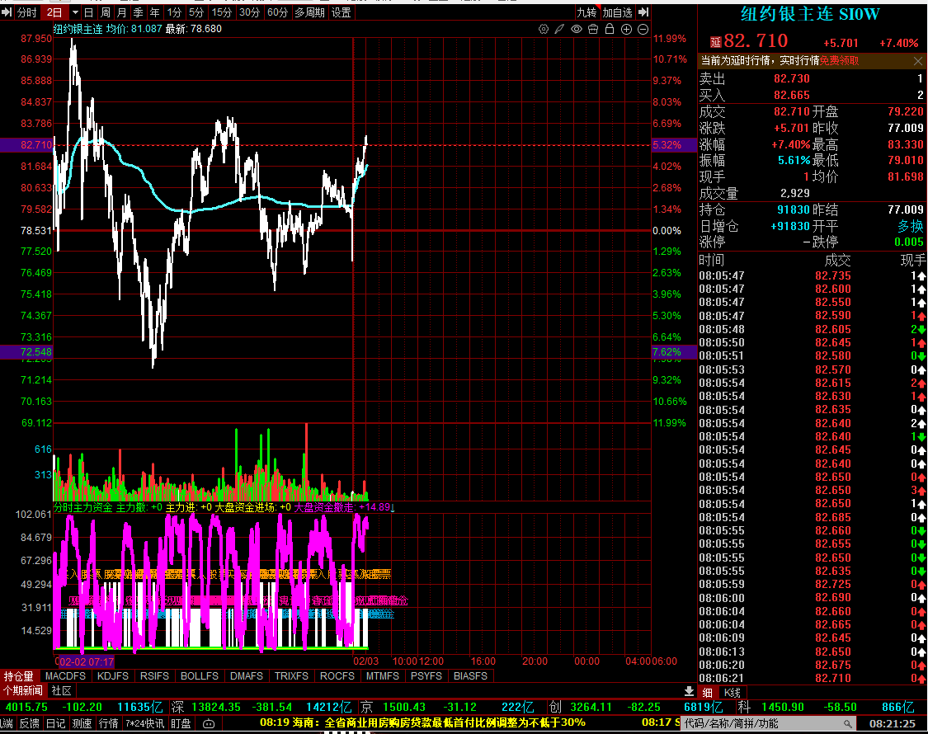The height and width of the screenshot is (734, 928).
Task: Open the toolbox icon above chart
Action: 593,29
